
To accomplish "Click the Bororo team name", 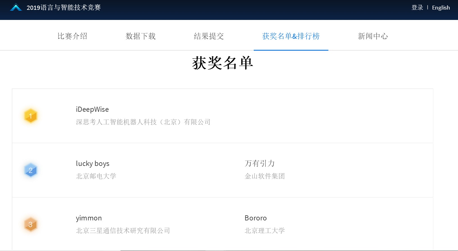I will coord(256,218).
